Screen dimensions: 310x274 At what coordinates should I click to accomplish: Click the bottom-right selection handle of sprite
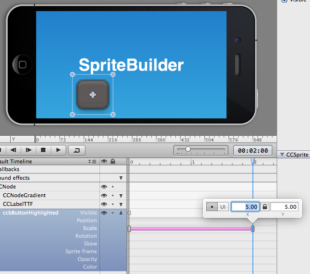pyautogui.click(x=113, y=115)
